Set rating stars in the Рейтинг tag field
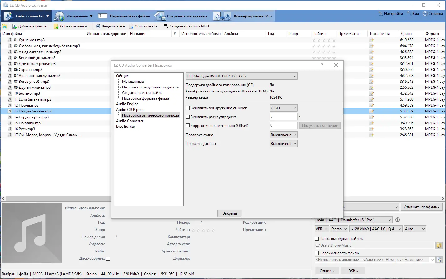The width and height of the screenshot is (446, 279). pos(203,230)
